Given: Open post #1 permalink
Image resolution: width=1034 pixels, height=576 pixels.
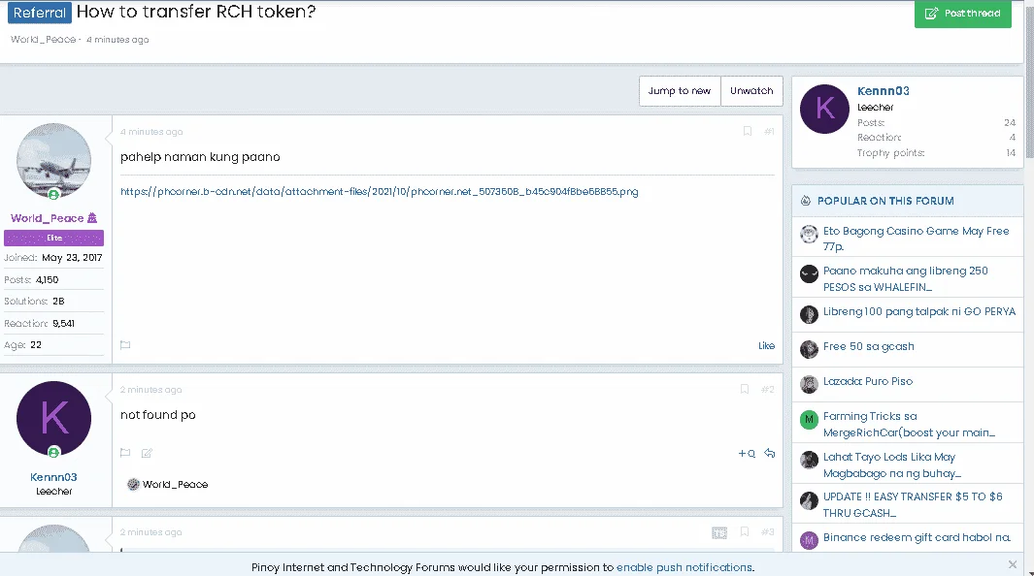Looking at the screenshot, I should click(x=769, y=131).
